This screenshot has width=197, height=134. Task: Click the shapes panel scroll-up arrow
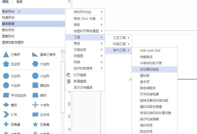coord(63,52)
